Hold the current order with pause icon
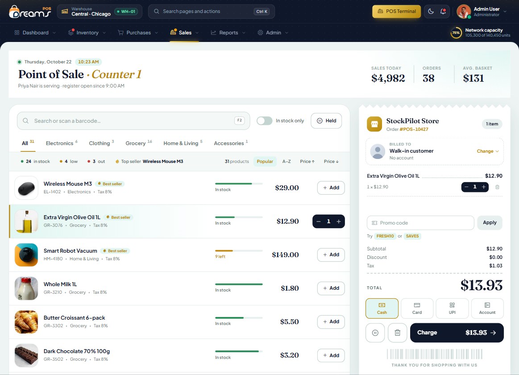519x375 pixels. click(x=375, y=333)
